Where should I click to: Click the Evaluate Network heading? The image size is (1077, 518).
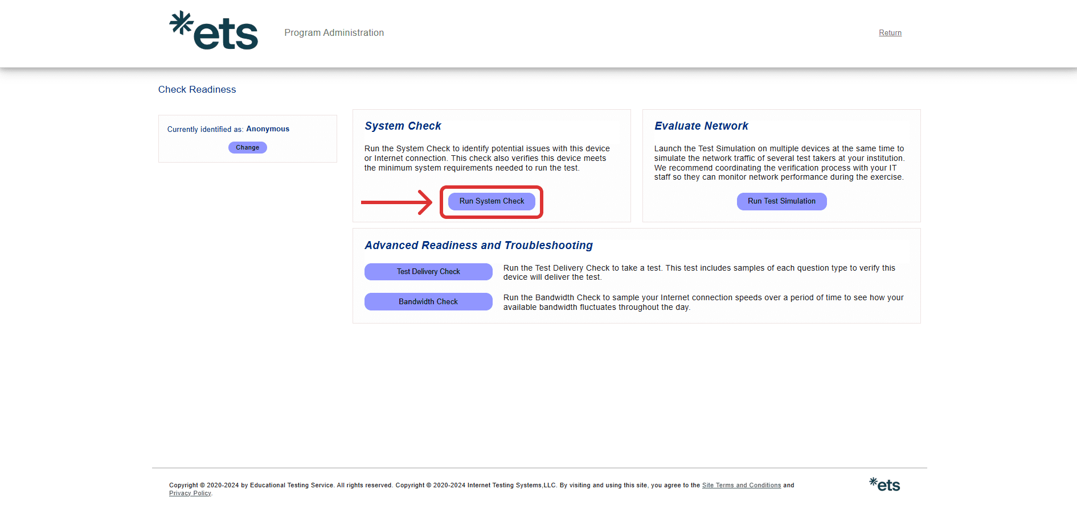701,126
